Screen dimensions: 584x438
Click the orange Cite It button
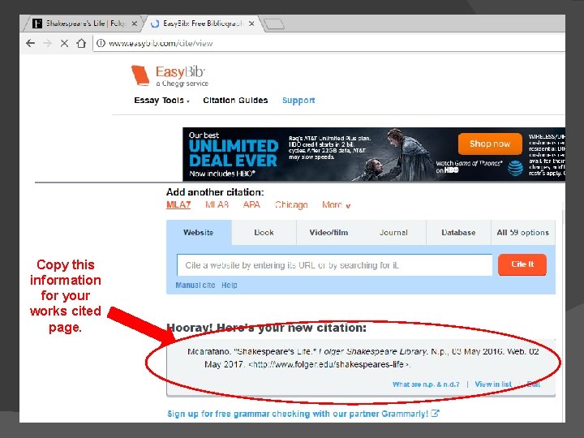coord(522,264)
